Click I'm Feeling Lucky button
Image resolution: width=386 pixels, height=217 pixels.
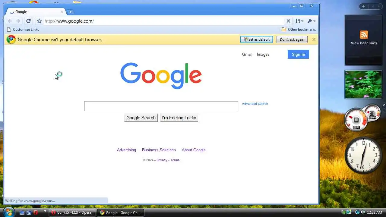click(x=179, y=118)
